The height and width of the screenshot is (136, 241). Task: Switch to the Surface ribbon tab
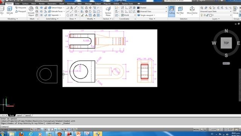(25, 3)
